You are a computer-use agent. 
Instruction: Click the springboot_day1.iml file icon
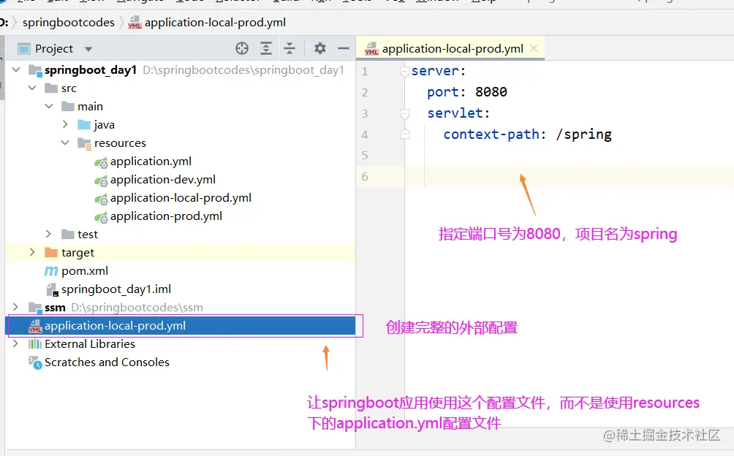(x=52, y=289)
